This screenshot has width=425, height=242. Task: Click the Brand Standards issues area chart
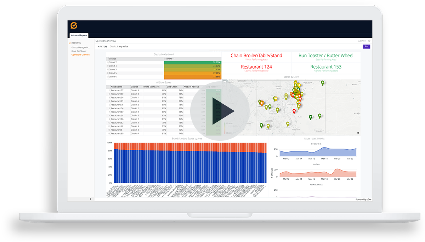point(317,153)
